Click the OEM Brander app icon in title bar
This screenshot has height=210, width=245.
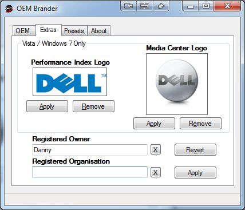tap(9, 9)
